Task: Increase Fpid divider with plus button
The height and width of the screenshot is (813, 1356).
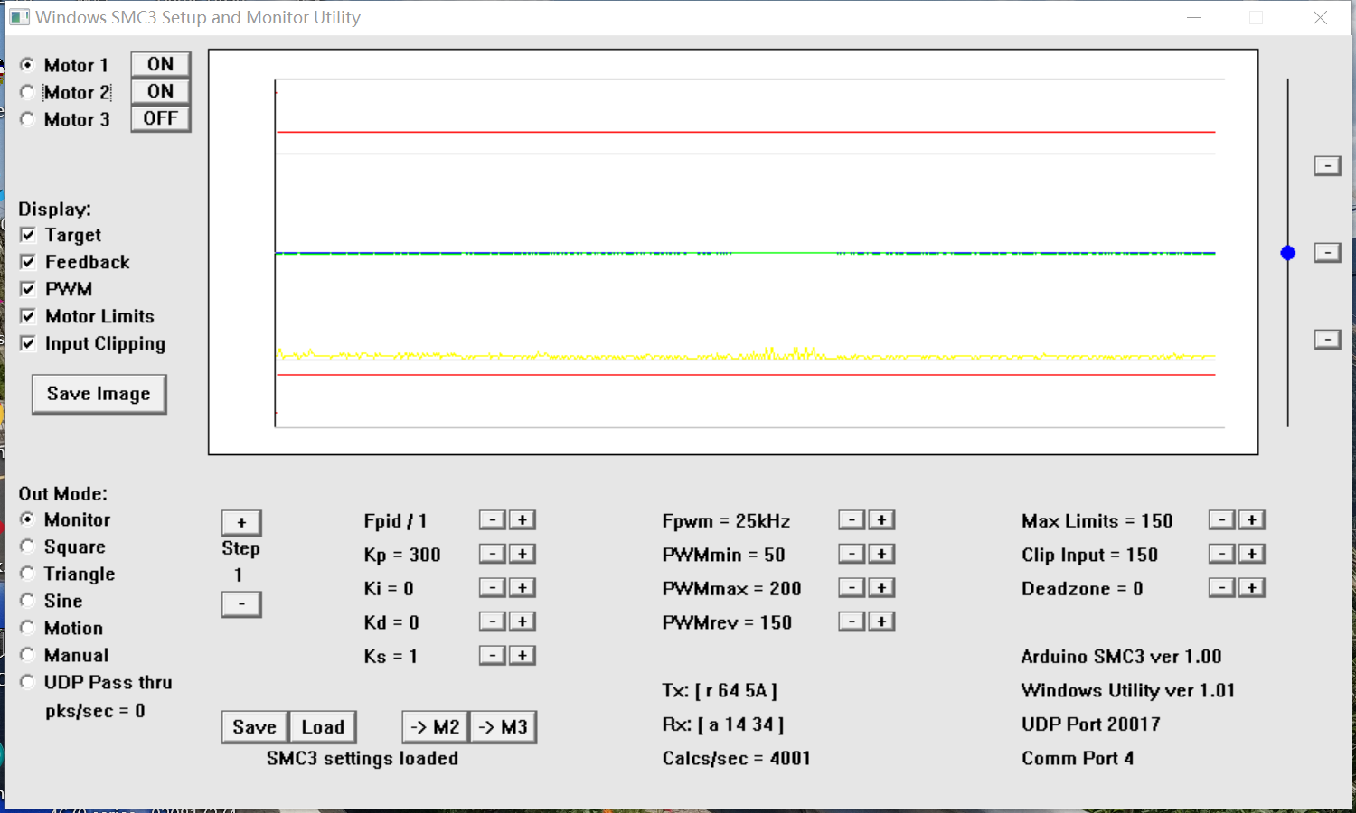Action: coord(523,519)
